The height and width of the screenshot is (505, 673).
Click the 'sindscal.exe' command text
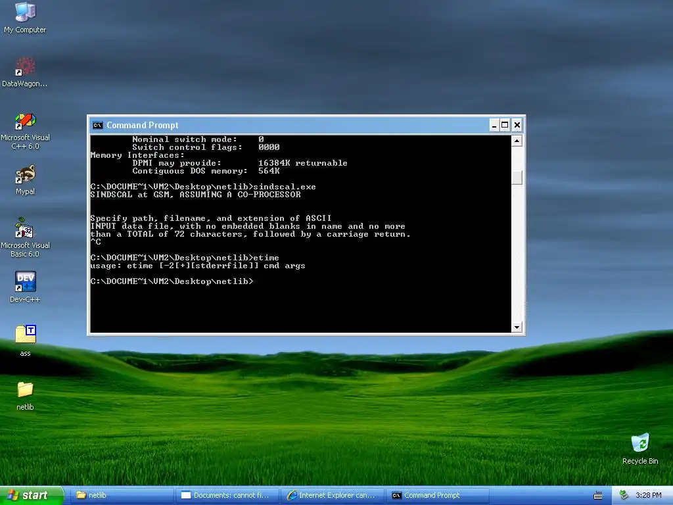pyautogui.click(x=285, y=187)
